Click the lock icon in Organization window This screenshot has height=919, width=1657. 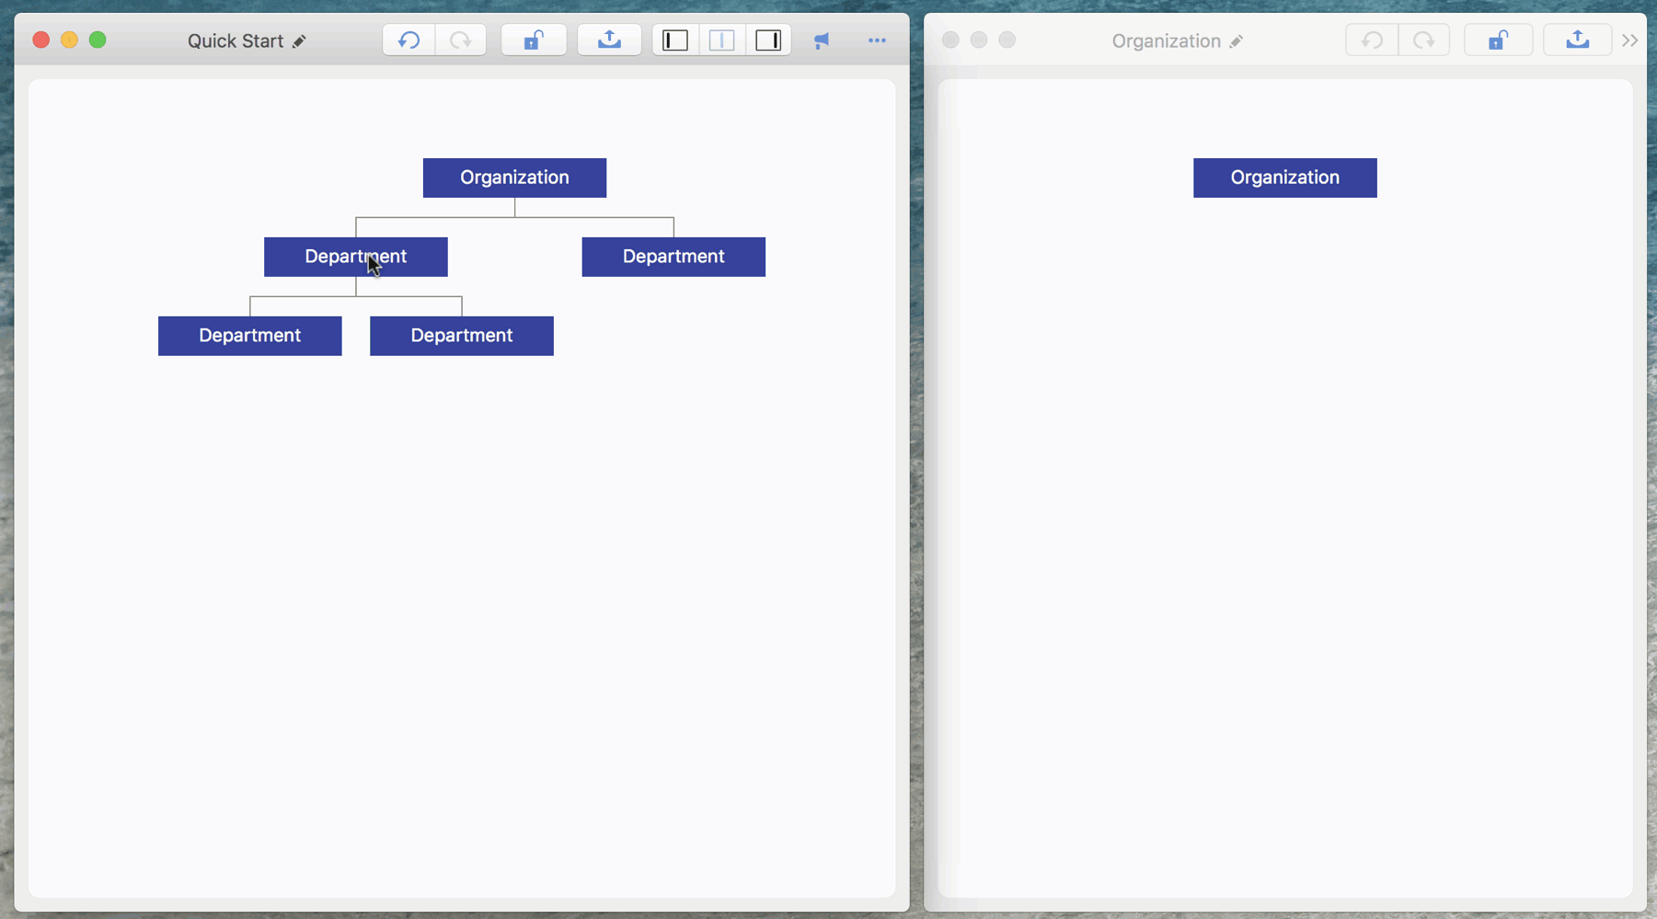pos(1498,40)
